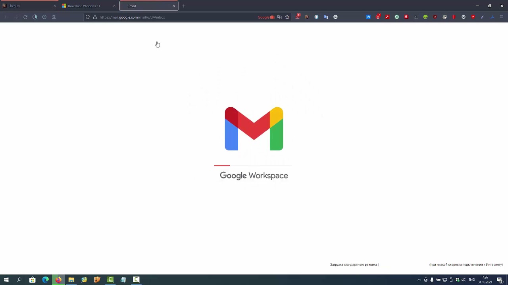Switch the ENG input language indicator
Image resolution: width=508 pixels, height=285 pixels.
[471, 280]
